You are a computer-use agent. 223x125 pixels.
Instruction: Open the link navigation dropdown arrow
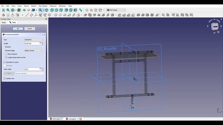coord(36,10)
